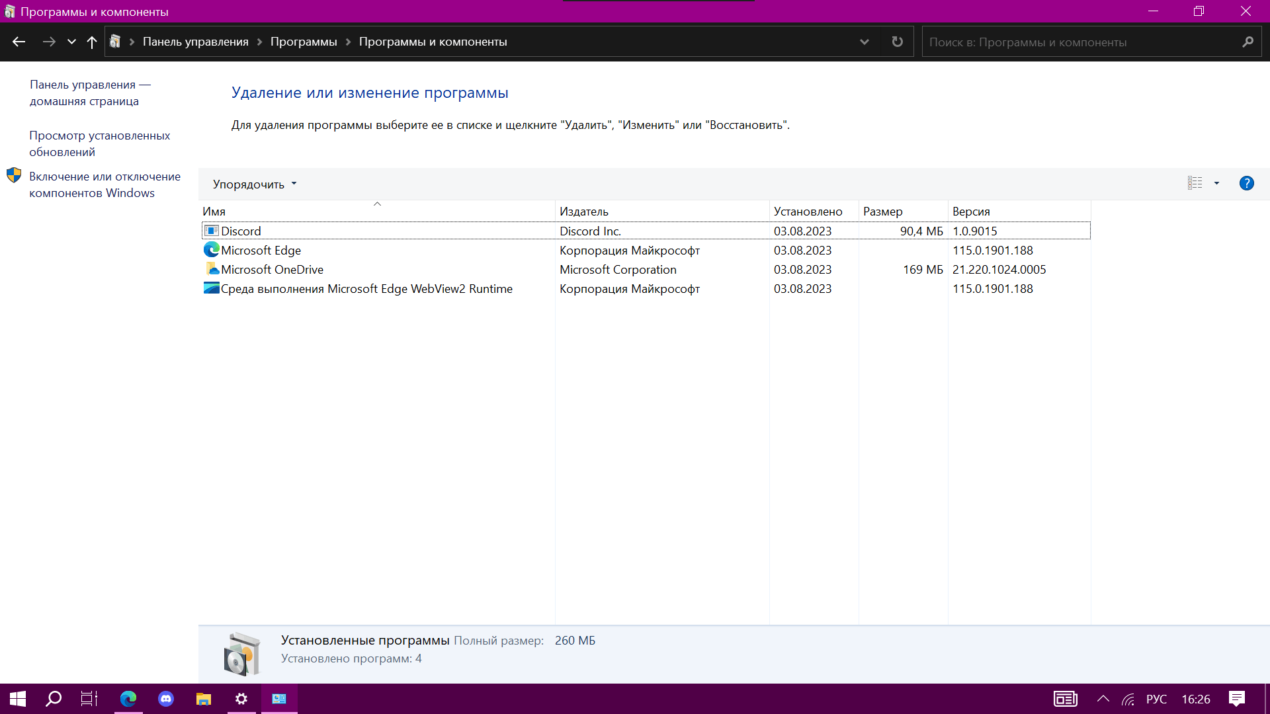Open the help question mark icon
The image size is (1270, 714).
tap(1246, 183)
